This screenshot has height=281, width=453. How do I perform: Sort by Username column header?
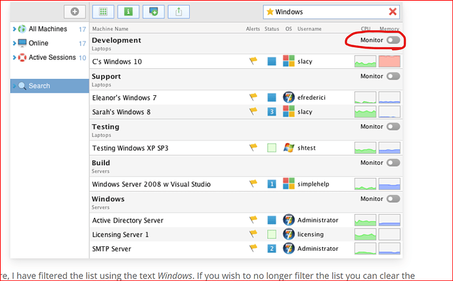pos(309,29)
